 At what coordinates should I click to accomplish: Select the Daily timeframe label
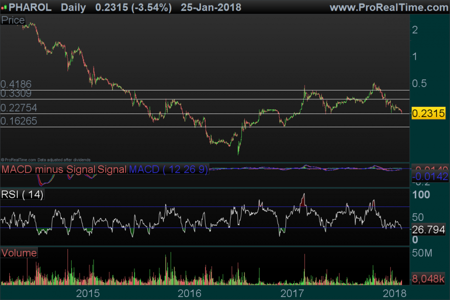73,8
